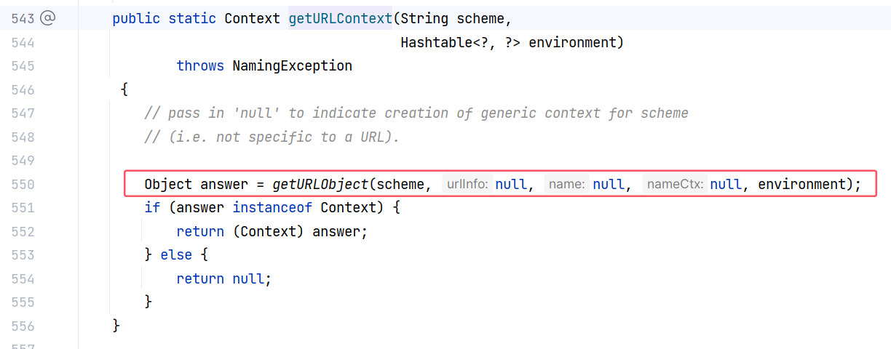
Task: Click line number 556 in the gutter
Action: coord(23,325)
